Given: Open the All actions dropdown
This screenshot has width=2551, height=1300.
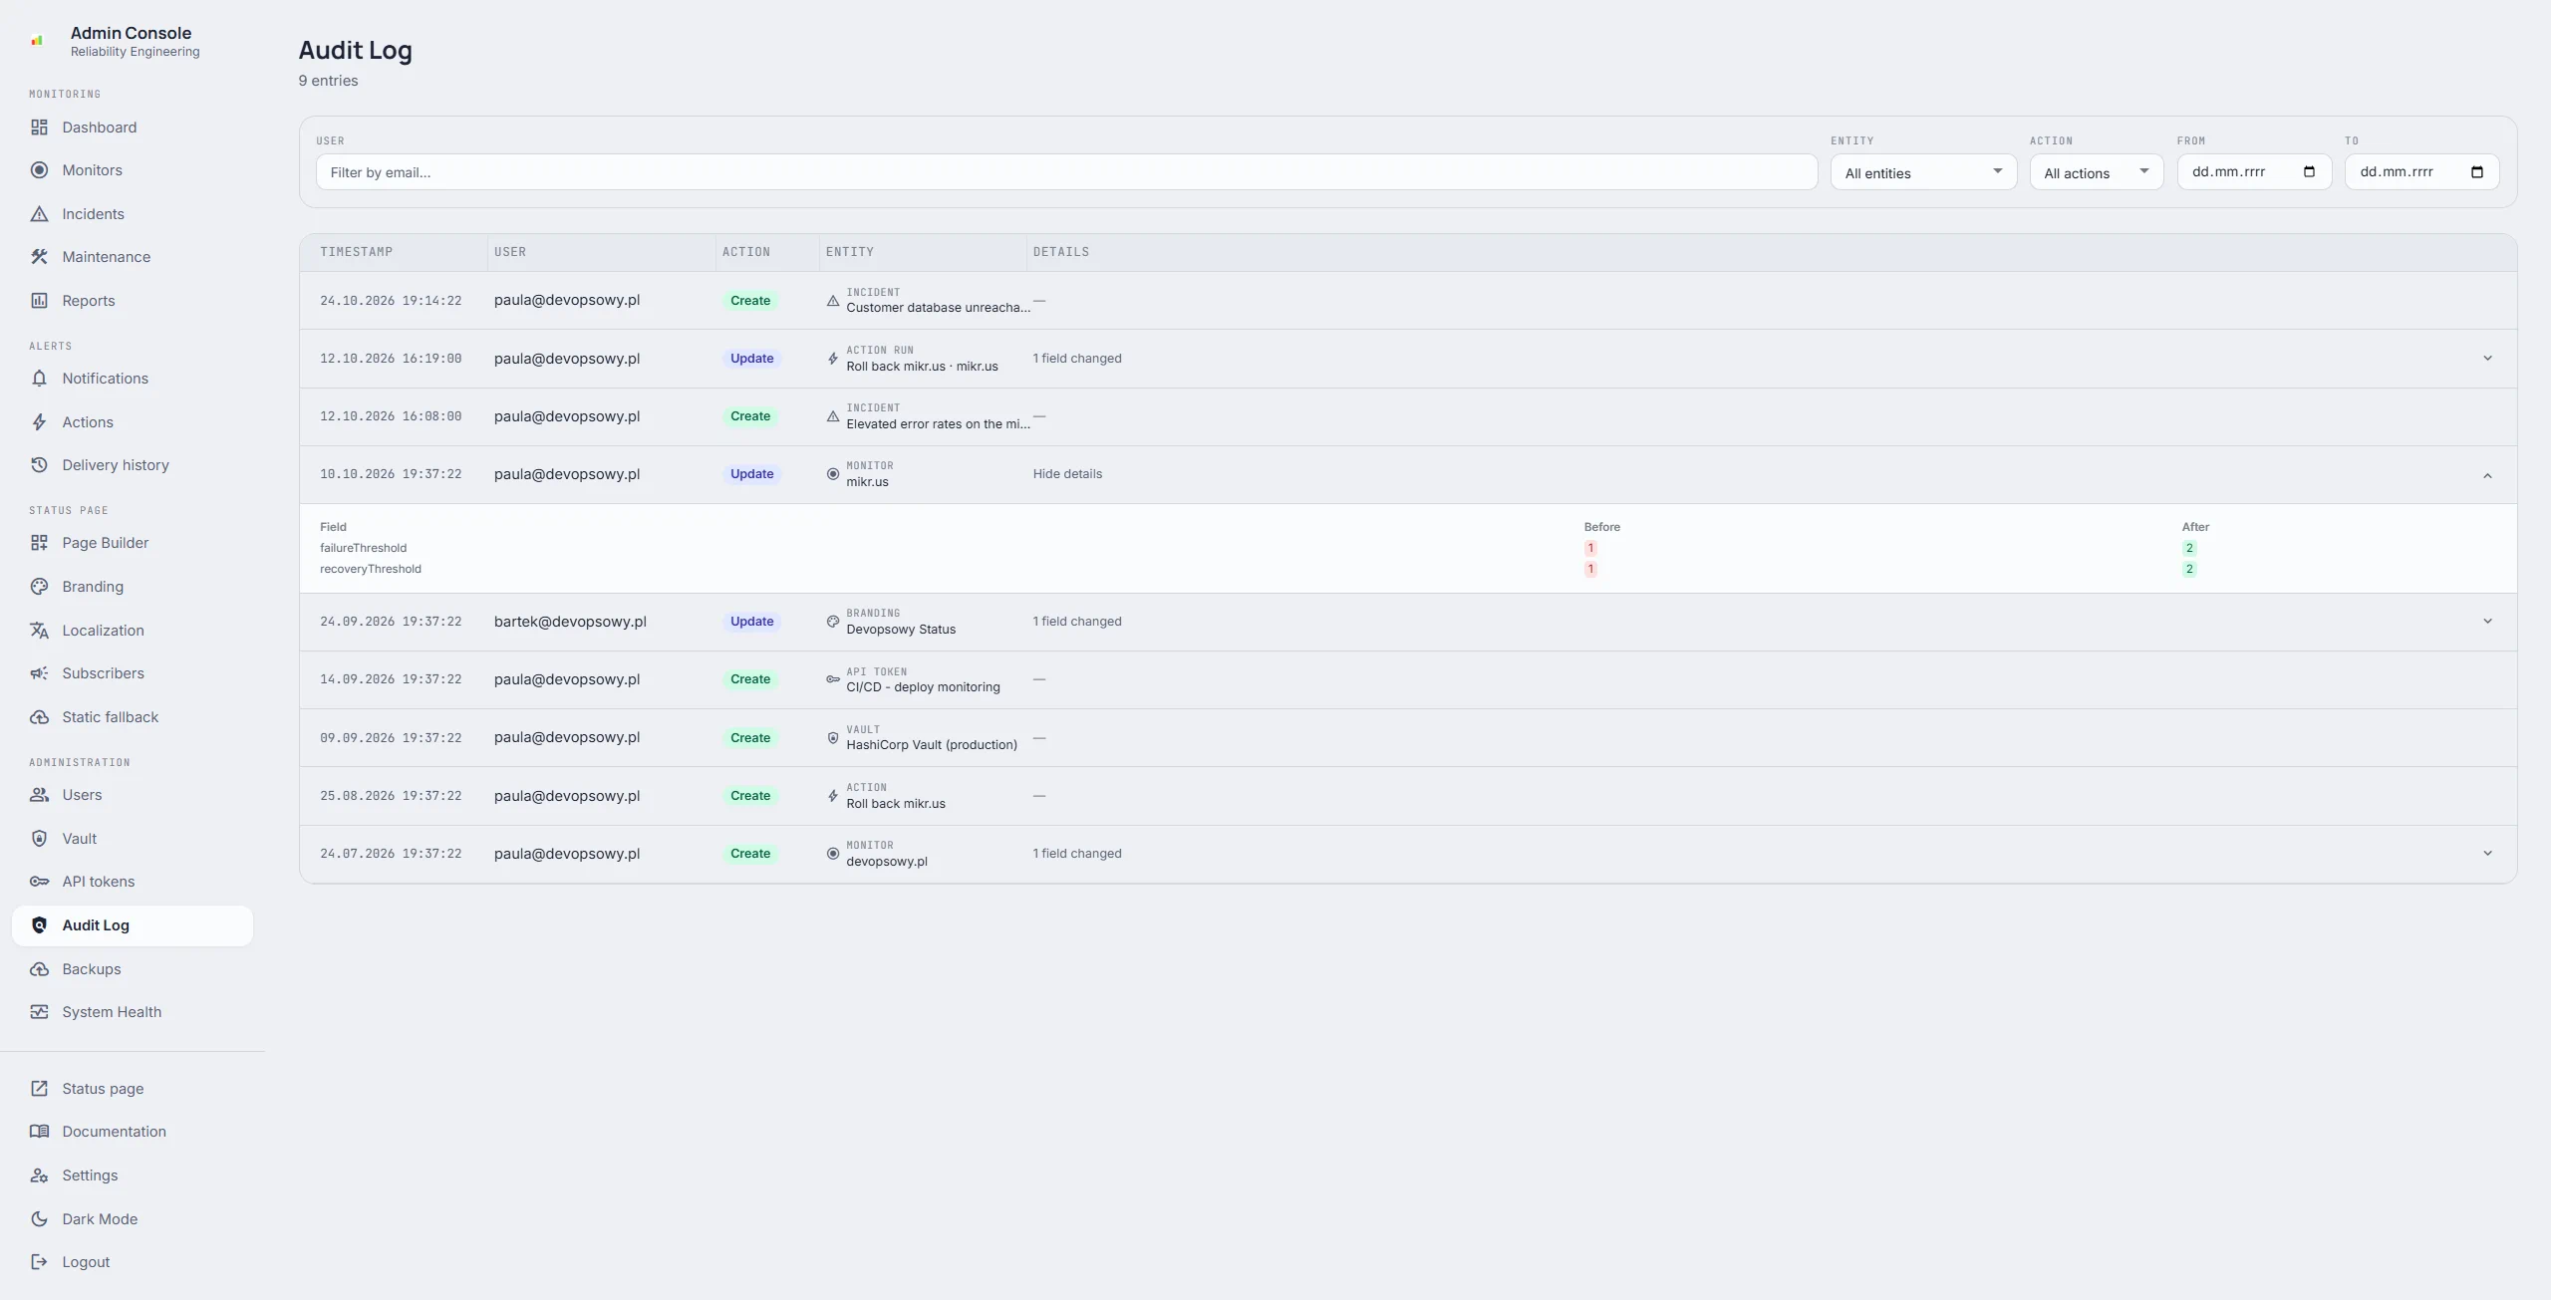Looking at the screenshot, I should tap(2096, 172).
